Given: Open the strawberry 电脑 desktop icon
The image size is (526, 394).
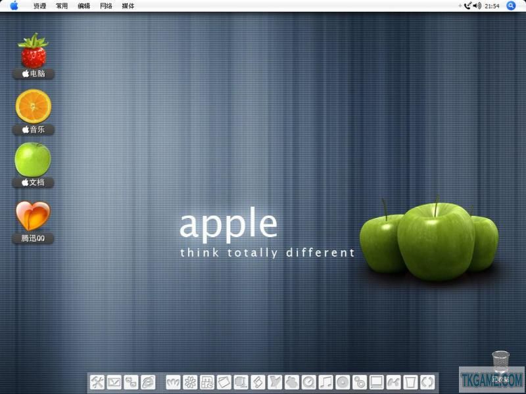Looking at the screenshot, I should 34,51.
